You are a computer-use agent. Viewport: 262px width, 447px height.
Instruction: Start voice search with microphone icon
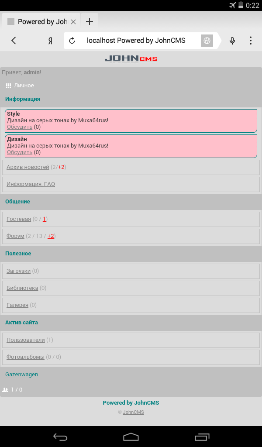coord(232,41)
